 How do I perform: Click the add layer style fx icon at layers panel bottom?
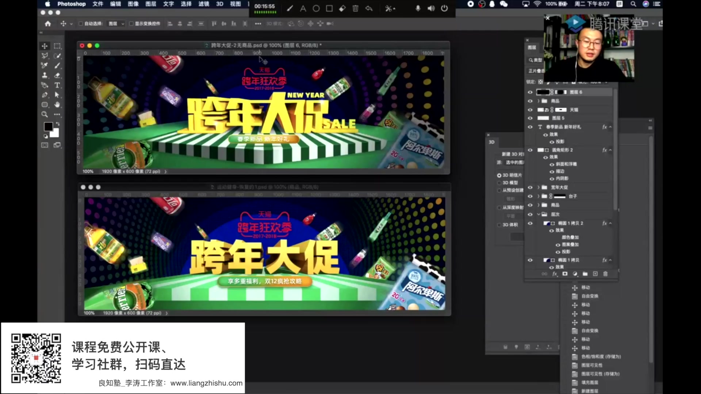click(x=555, y=274)
